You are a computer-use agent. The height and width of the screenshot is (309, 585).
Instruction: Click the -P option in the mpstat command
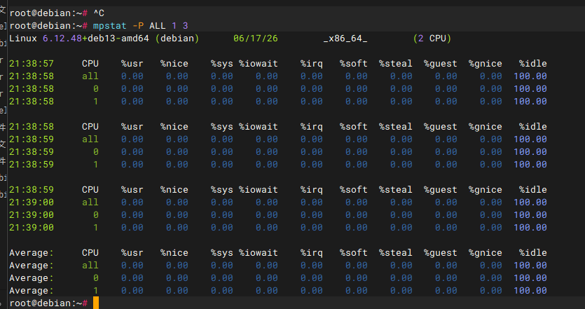click(139, 26)
